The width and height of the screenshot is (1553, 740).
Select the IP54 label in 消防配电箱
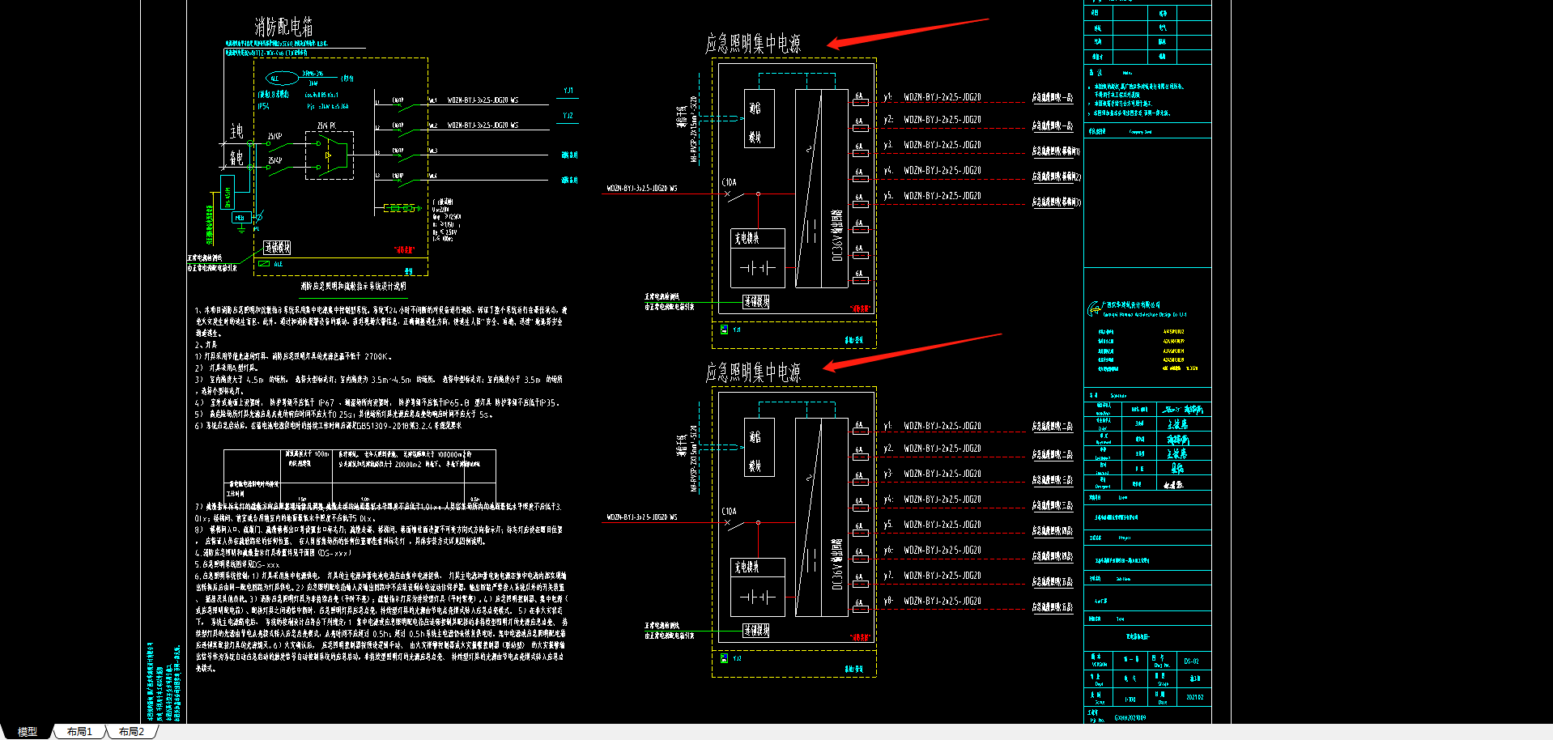tap(263, 106)
